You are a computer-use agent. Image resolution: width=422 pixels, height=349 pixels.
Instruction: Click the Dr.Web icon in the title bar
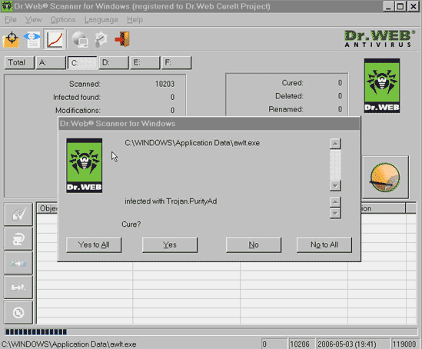tap(6, 6)
